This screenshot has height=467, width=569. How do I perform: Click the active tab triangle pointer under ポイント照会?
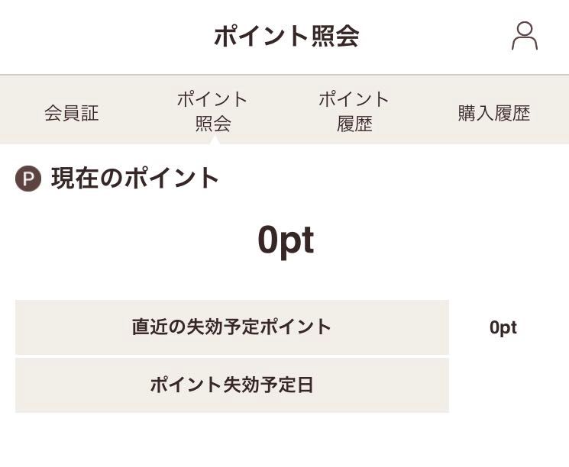tap(215, 140)
